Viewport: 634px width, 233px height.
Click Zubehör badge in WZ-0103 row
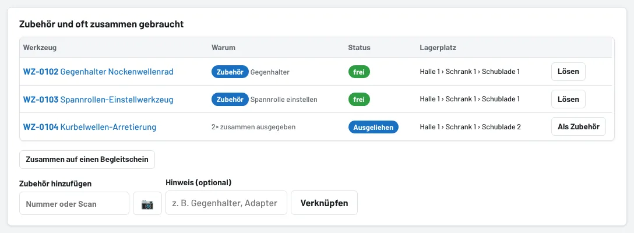(x=230, y=99)
